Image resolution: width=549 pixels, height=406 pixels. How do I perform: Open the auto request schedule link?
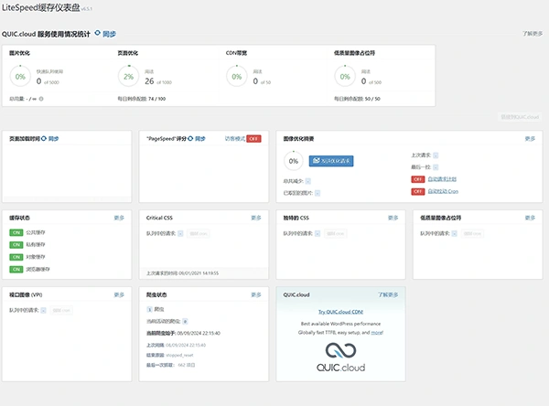[442, 179]
